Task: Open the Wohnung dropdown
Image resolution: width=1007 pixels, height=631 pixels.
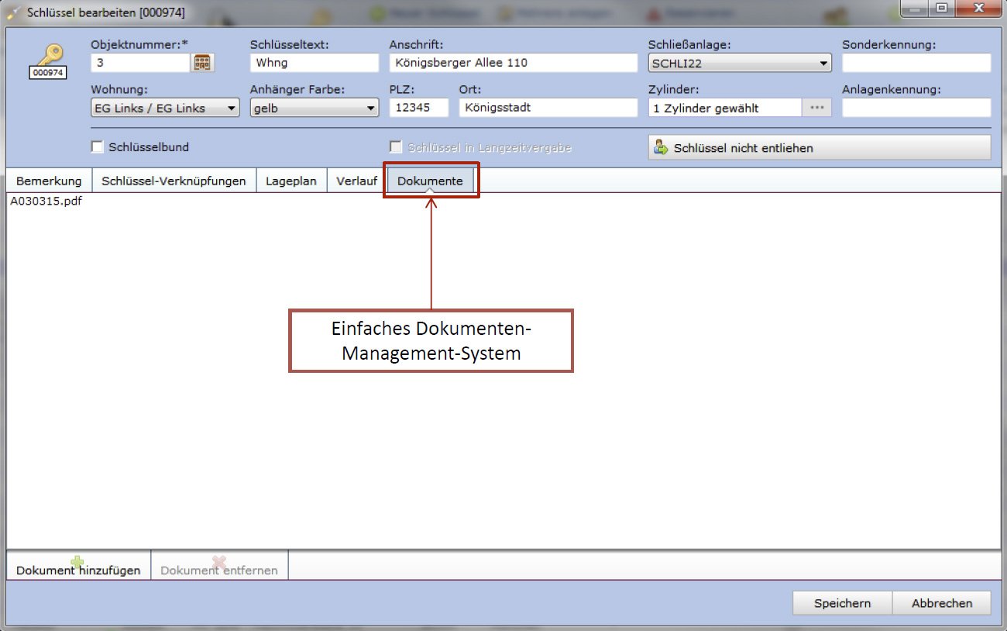Action: point(165,109)
